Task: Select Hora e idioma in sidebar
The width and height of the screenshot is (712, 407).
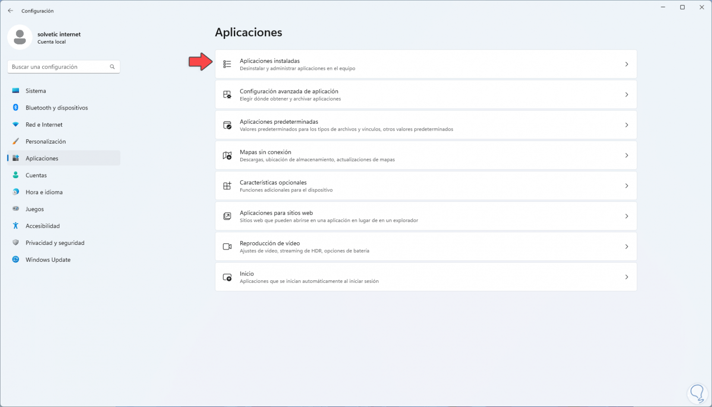Action: (44, 192)
